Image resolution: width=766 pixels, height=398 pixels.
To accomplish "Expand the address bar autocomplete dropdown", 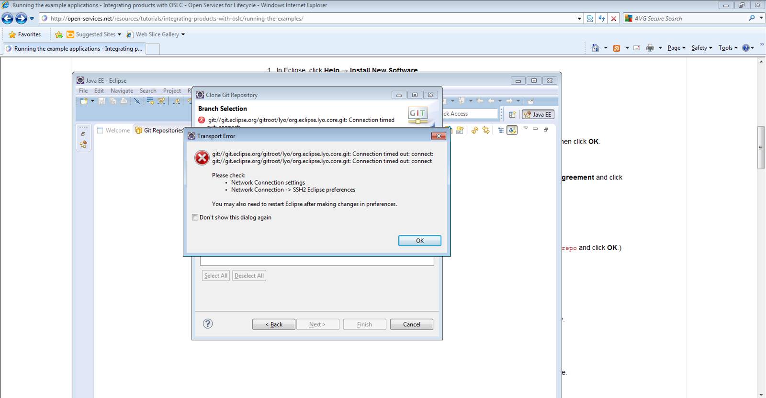I will 579,19.
